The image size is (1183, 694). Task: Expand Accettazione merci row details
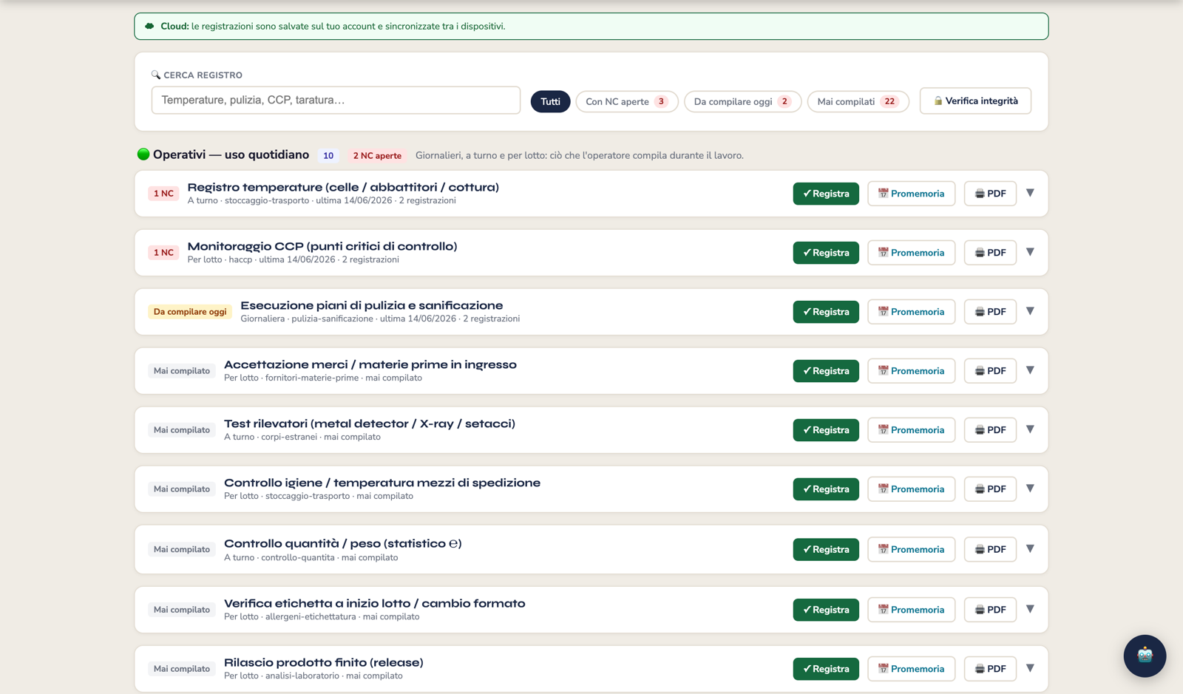1030,370
